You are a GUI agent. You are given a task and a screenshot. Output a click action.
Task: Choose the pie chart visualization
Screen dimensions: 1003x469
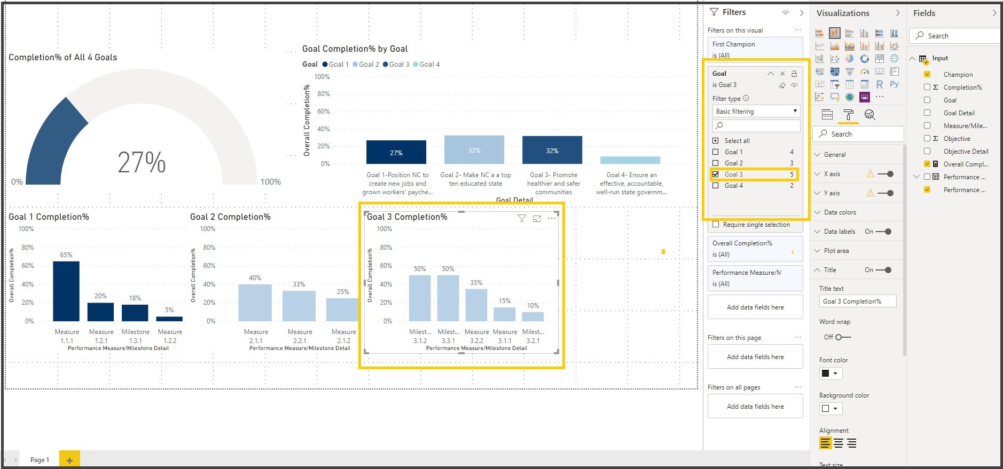[850, 59]
